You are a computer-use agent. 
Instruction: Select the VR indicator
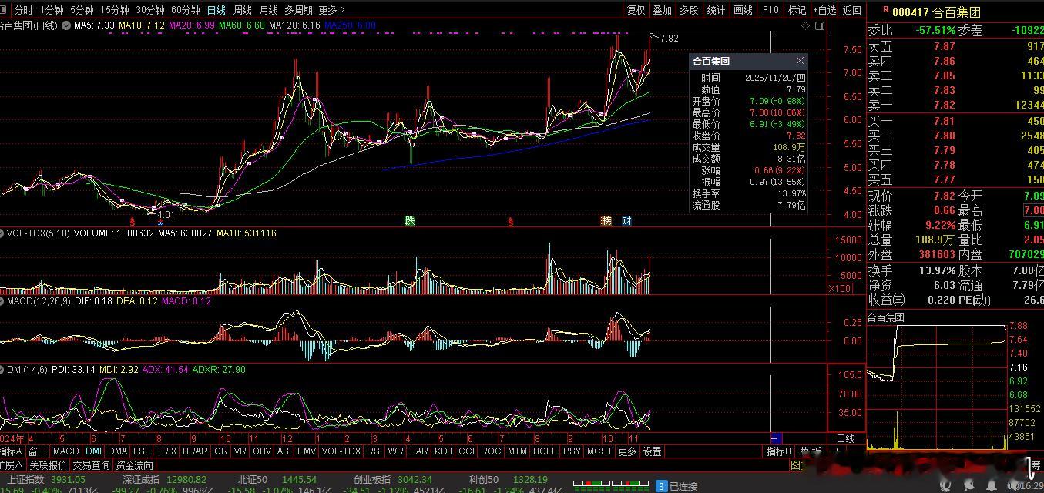(x=240, y=451)
